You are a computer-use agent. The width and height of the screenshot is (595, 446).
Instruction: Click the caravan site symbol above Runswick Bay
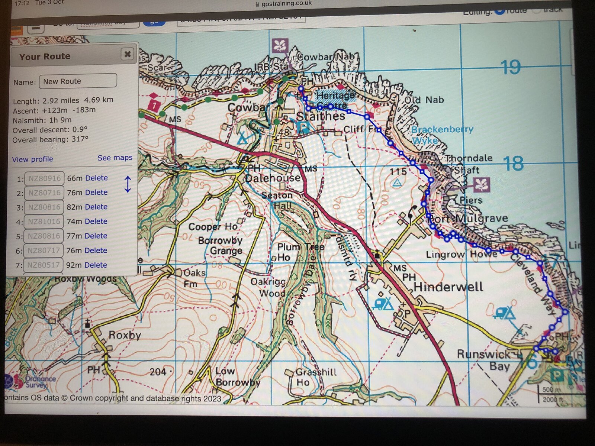click(x=505, y=313)
